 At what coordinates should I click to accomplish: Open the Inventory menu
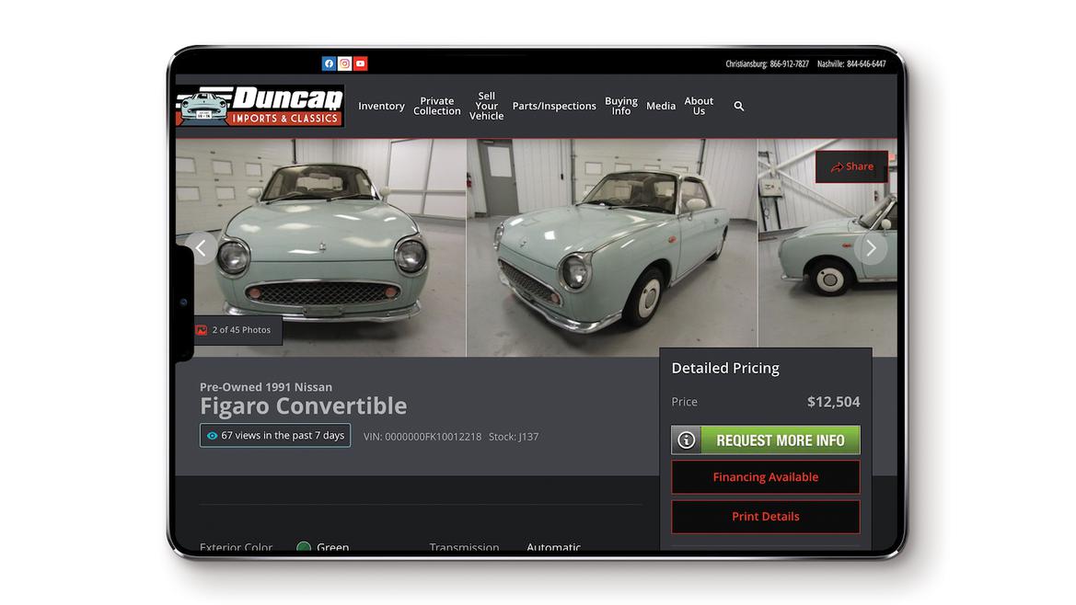pyautogui.click(x=382, y=107)
